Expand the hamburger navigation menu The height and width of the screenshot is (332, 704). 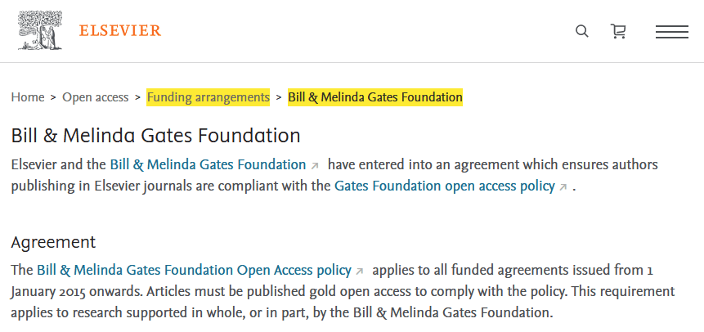pos(671,32)
